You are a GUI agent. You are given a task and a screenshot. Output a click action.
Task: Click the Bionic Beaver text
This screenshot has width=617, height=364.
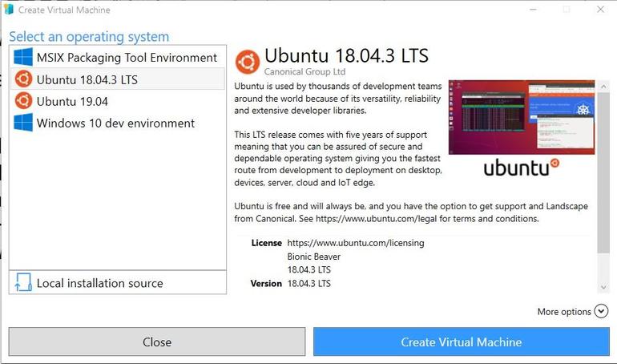coord(313,257)
